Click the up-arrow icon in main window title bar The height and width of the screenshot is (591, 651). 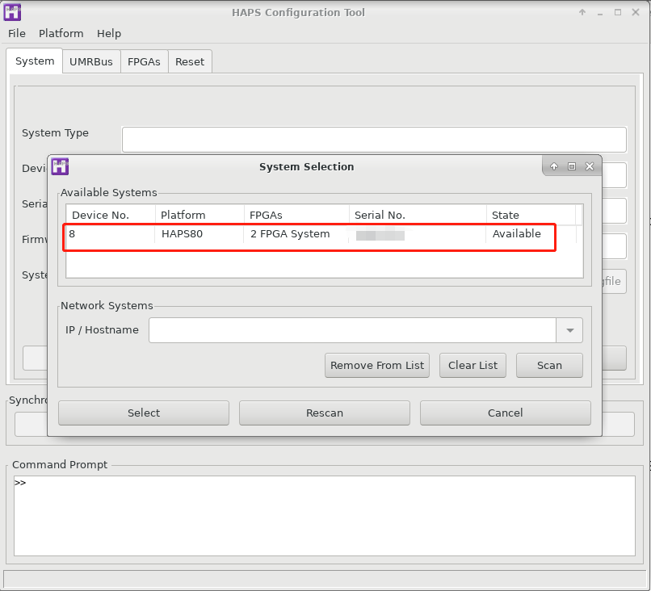(582, 12)
